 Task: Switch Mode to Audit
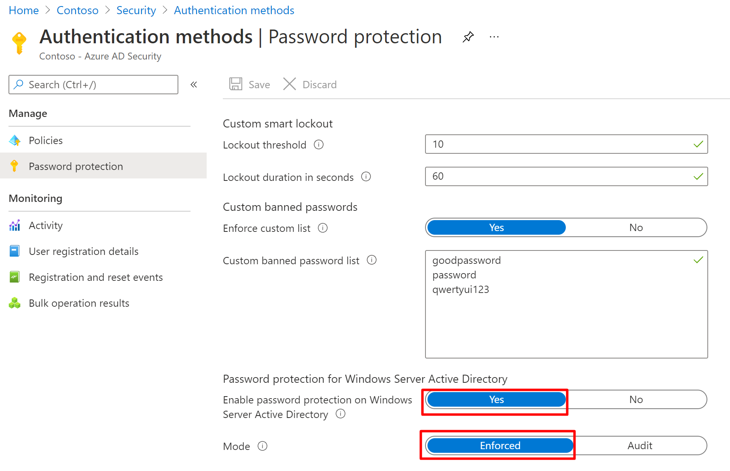click(639, 446)
